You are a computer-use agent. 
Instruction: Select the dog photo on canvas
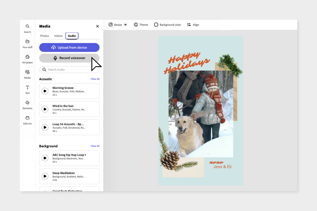(201, 114)
